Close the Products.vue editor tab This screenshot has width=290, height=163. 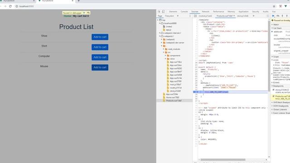point(234,16)
